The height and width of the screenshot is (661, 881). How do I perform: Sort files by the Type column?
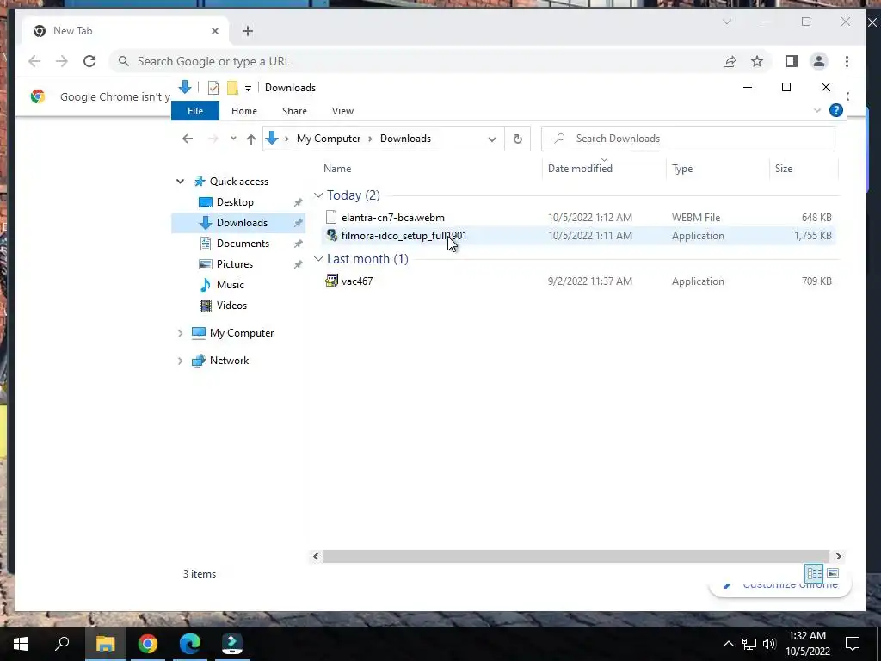pyautogui.click(x=682, y=169)
